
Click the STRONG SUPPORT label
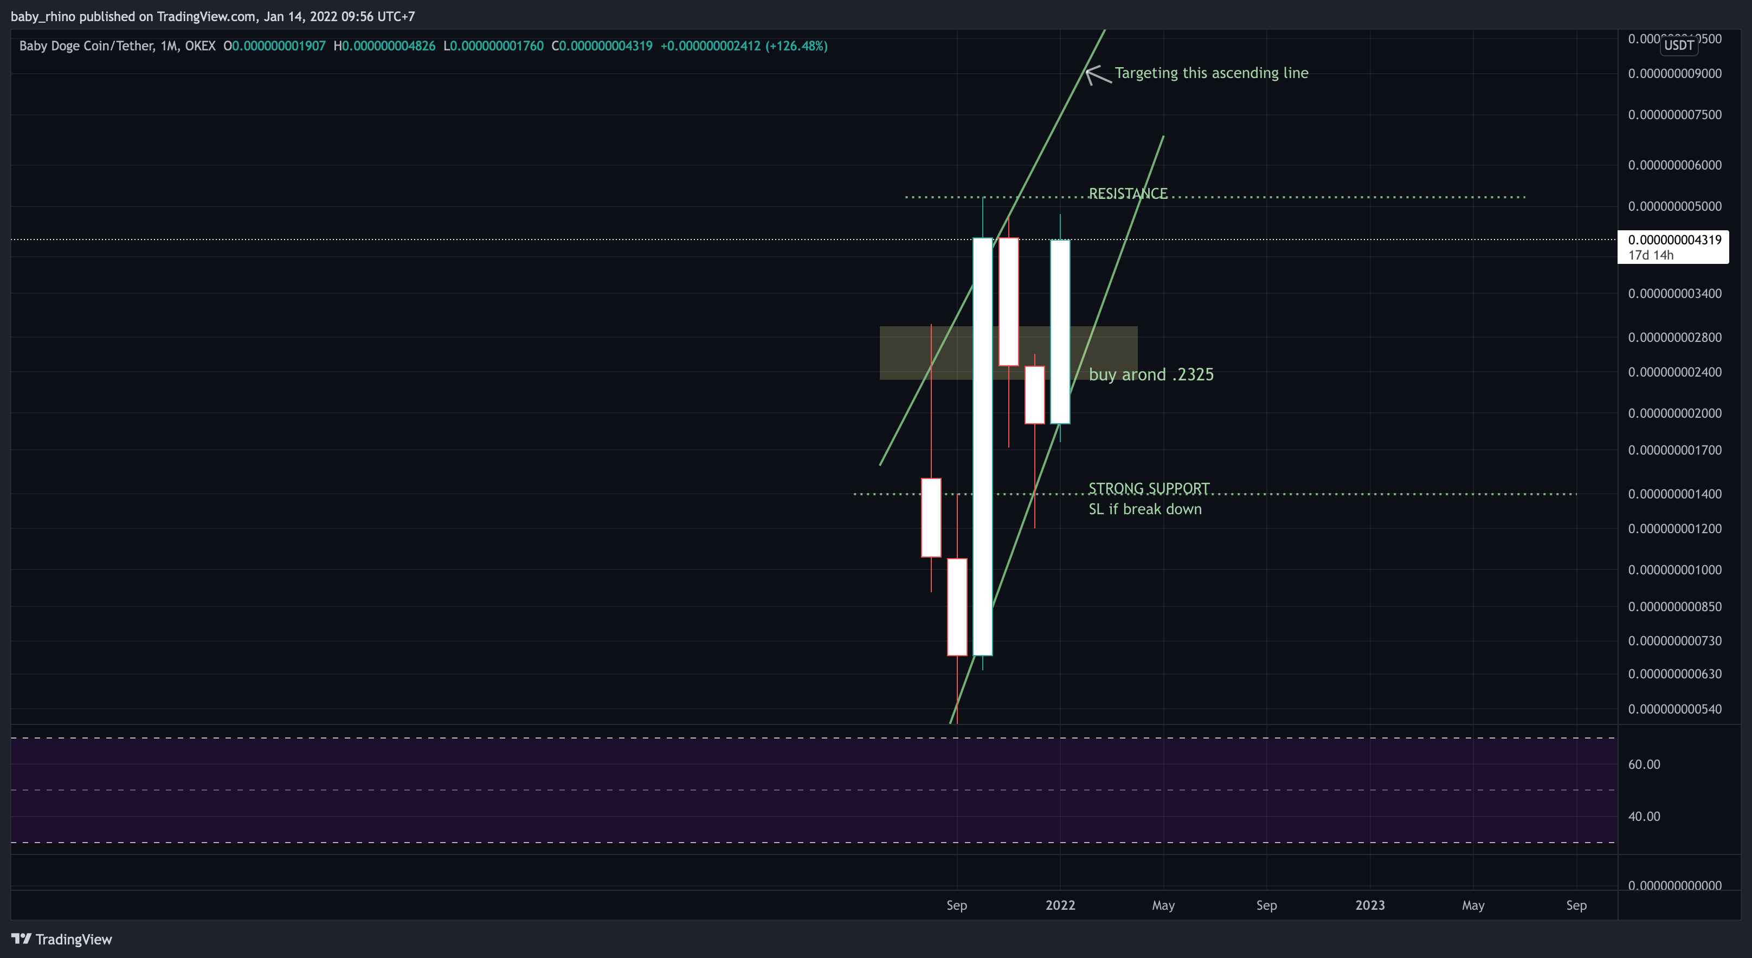pyautogui.click(x=1149, y=488)
